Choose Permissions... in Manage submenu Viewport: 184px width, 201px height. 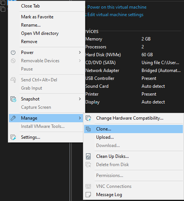tap(133, 175)
